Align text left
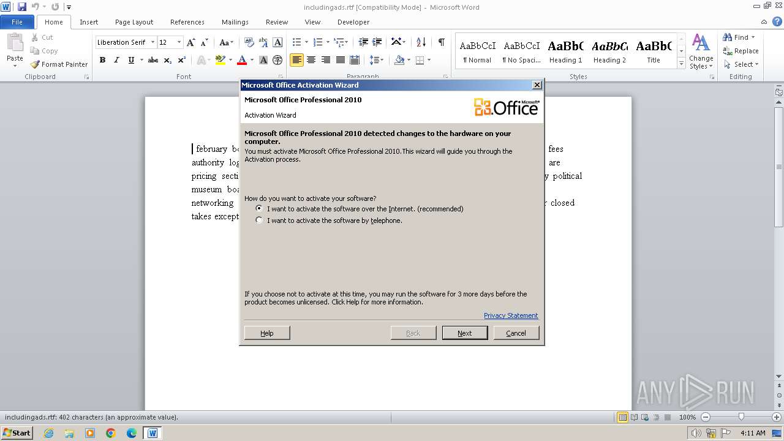Viewport: 784px width, 441px height. pos(297,60)
